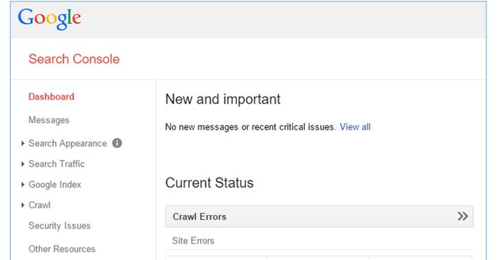The image size is (498, 260).
Task: Select the Search Traffic label
Action: coord(56,164)
